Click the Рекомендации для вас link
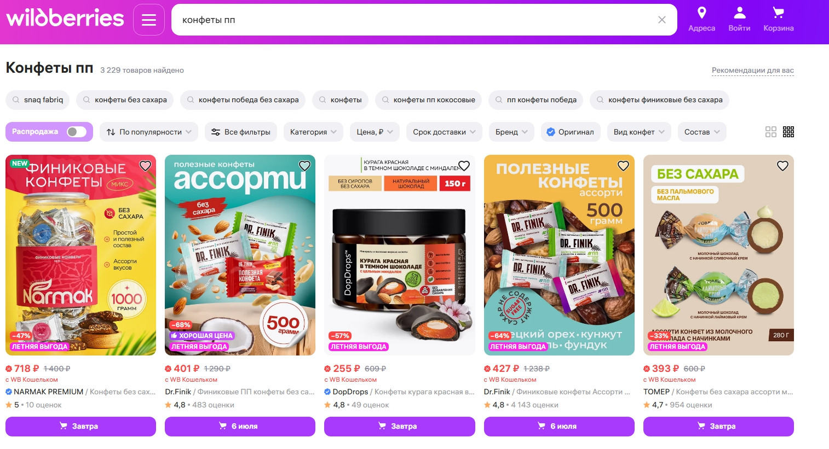829x449 pixels. pyautogui.click(x=752, y=70)
